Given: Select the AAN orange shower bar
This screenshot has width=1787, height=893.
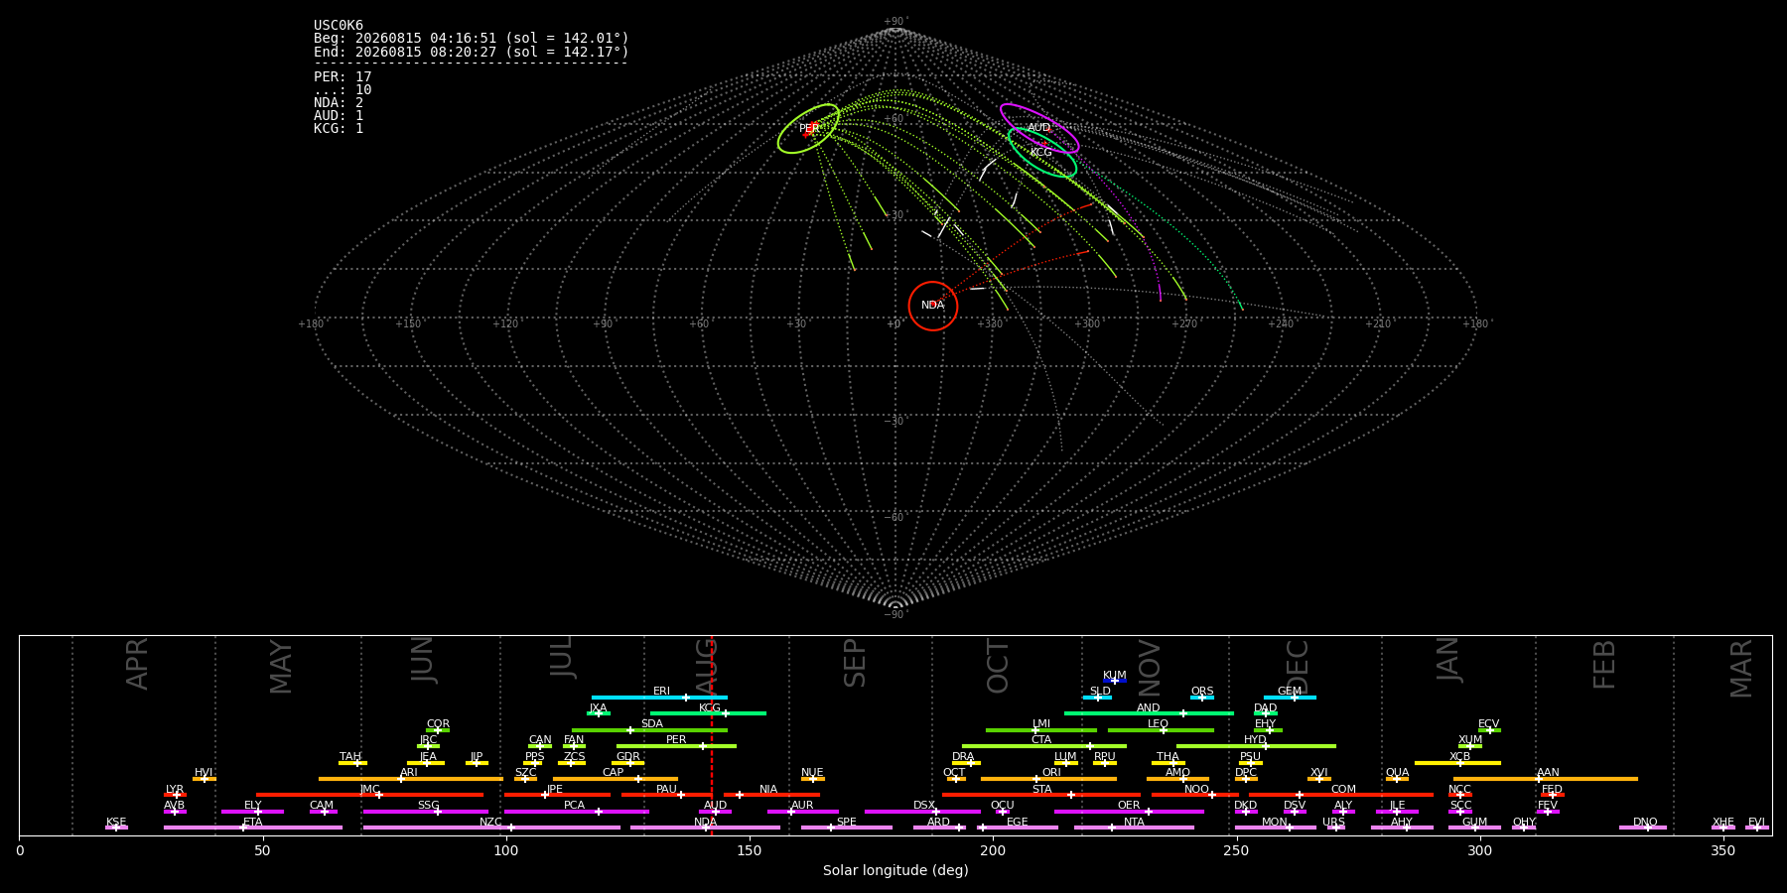Looking at the screenshot, I should [x=1546, y=779].
